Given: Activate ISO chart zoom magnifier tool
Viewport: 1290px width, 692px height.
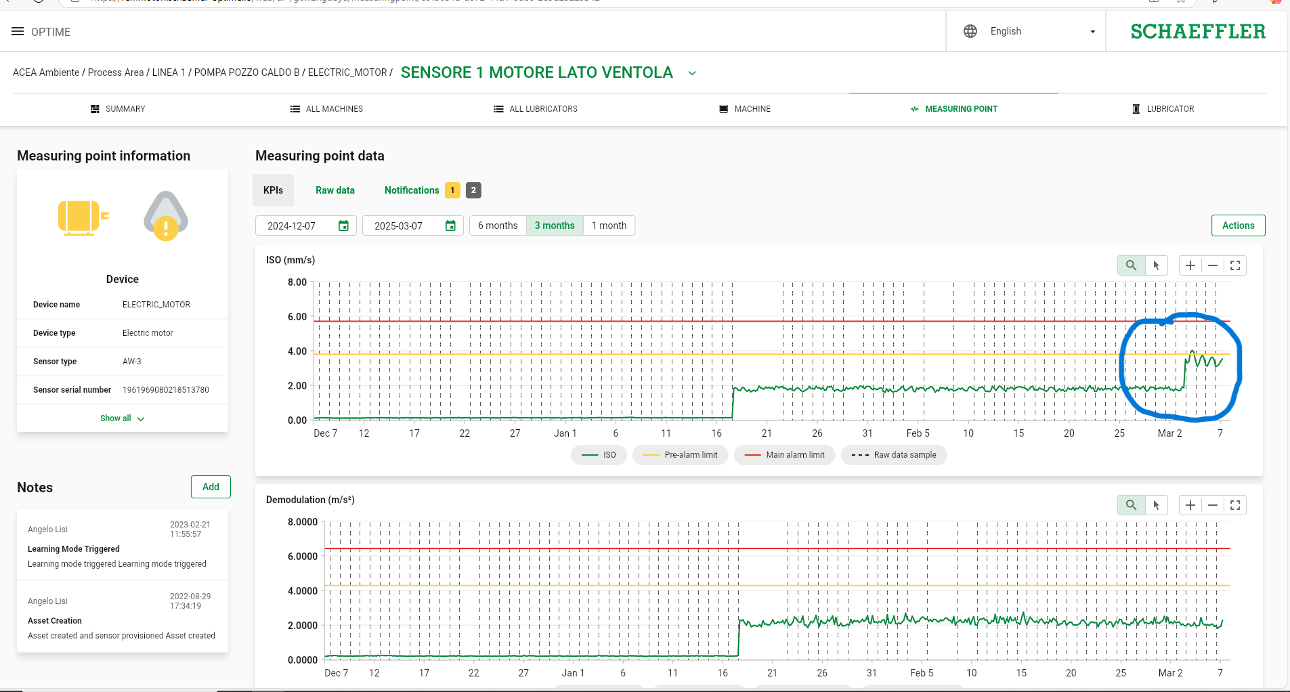Looking at the screenshot, I should (x=1131, y=265).
